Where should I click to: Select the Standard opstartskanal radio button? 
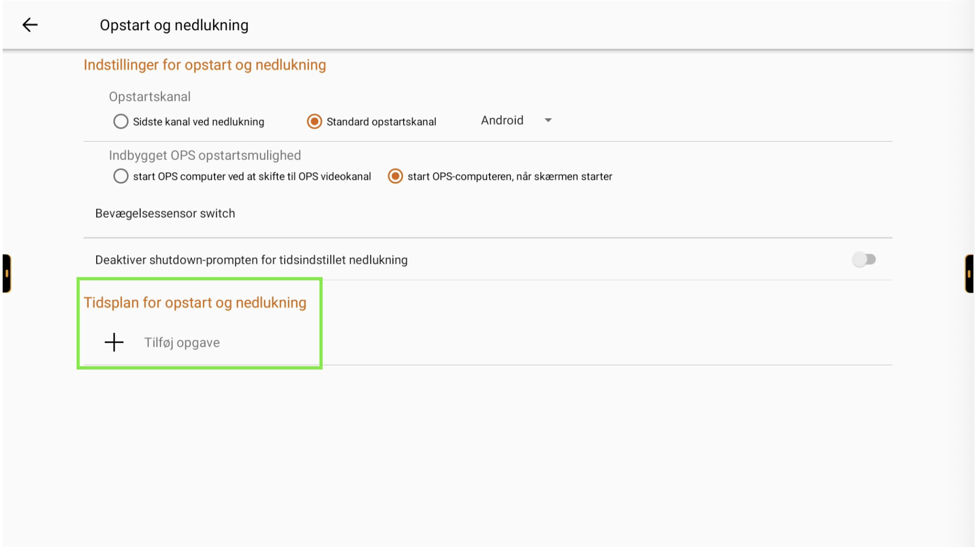[x=314, y=122]
